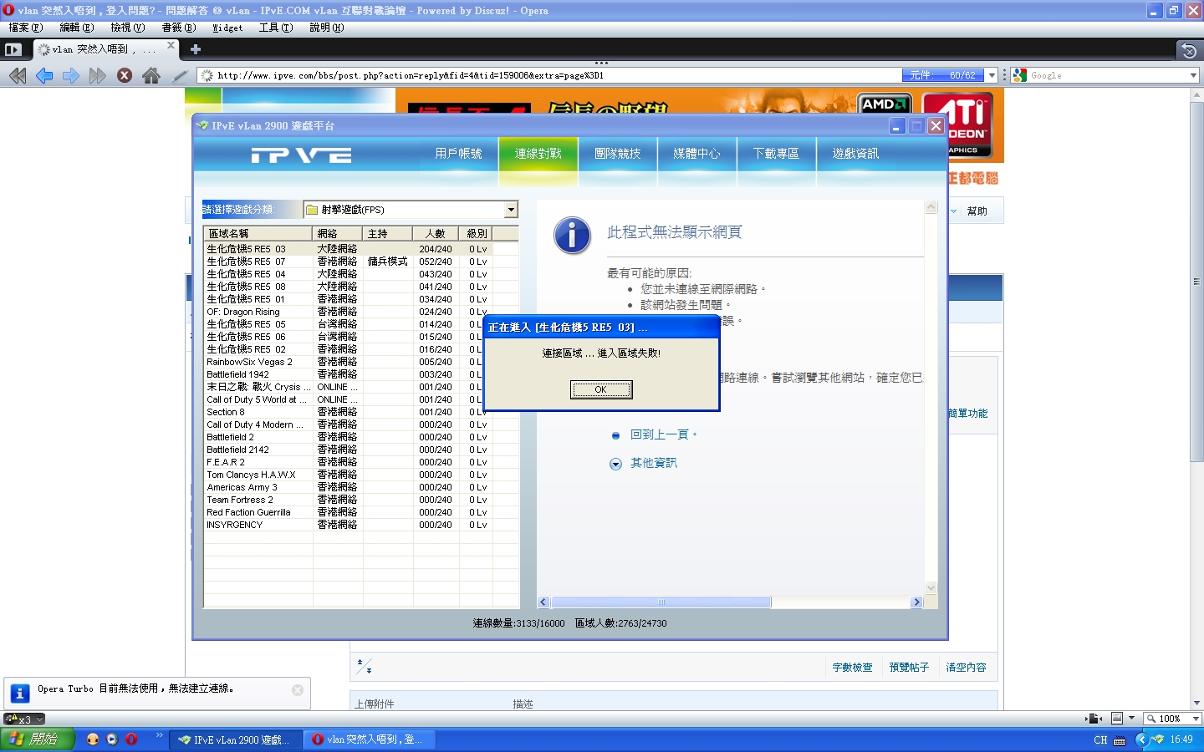Switch to the 團隊競技 tab
This screenshot has width=1204, height=752.
click(618, 154)
